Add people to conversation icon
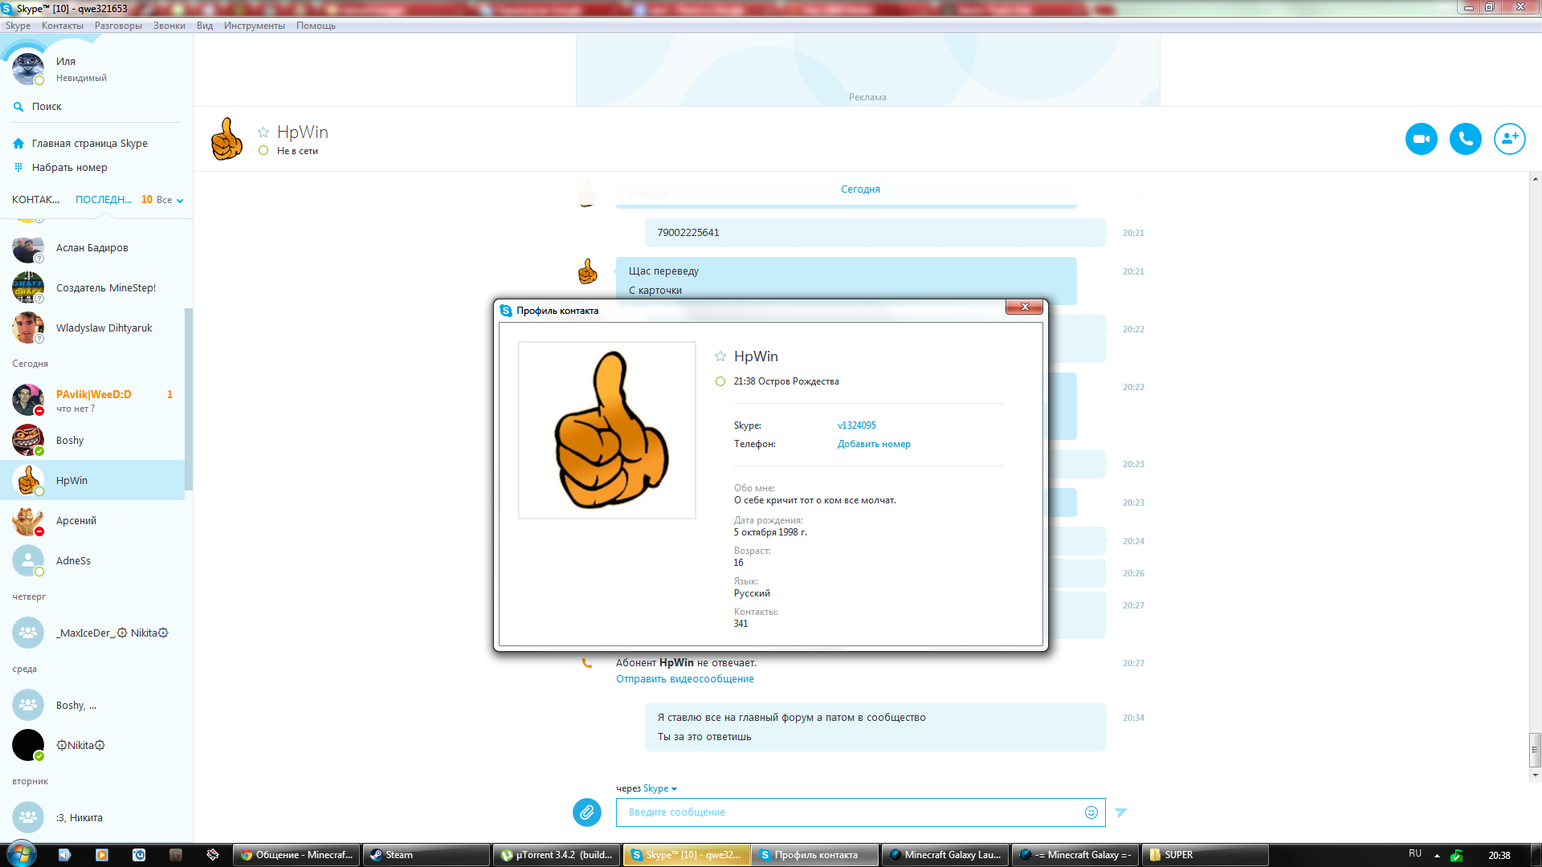The height and width of the screenshot is (867, 1542). click(x=1509, y=139)
